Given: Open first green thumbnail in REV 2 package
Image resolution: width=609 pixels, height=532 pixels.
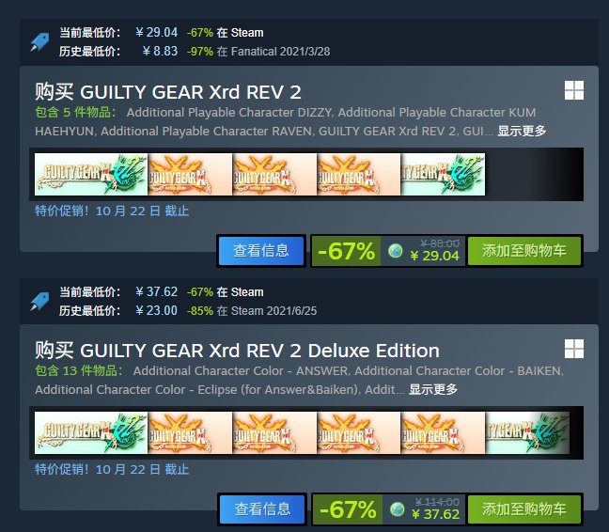Looking at the screenshot, I should click(x=91, y=174).
